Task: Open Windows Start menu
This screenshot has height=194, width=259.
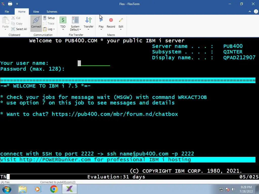Action: [x=7, y=189]
